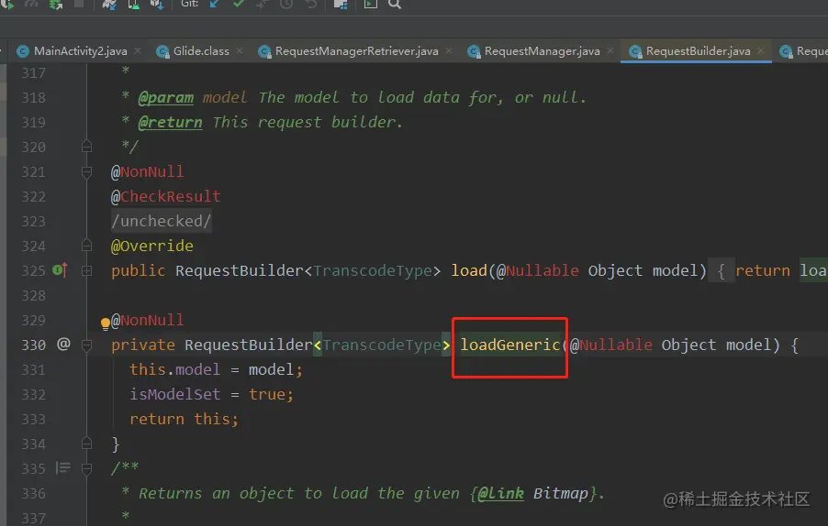Click the implements-method gutter icon on line 325
Screen dimensions: 828x526
61,270
